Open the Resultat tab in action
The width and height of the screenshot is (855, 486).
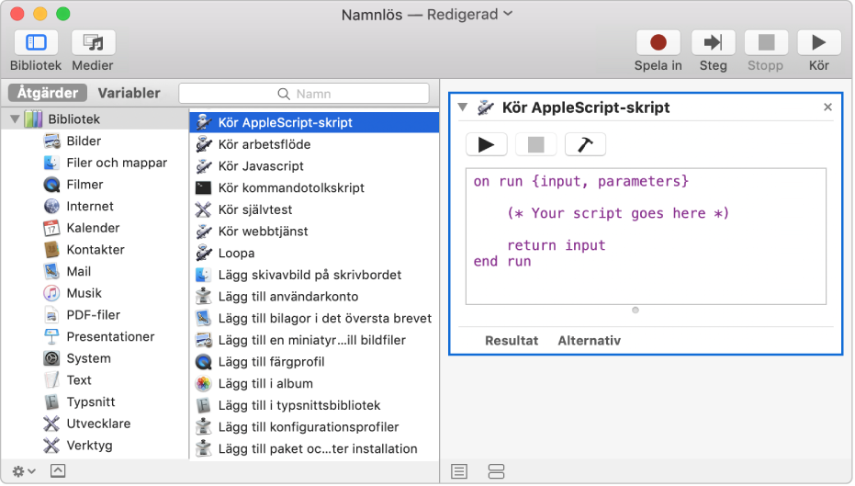point(512,341)
